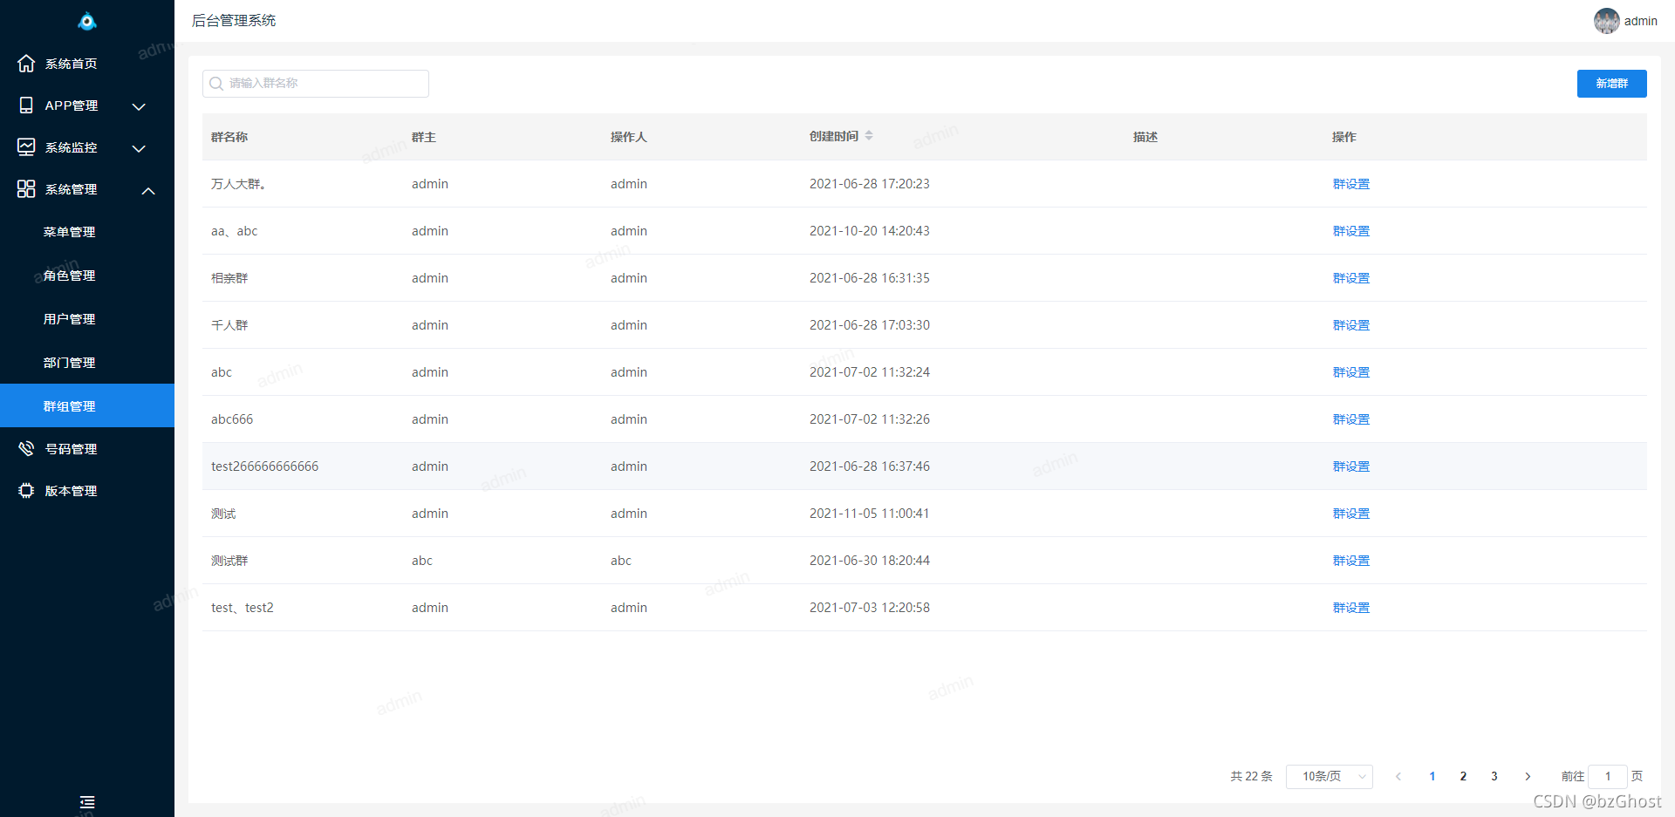Open 群设置 for the 相亲群 row
The width and height of the screenshot is (1675, 817).
(1351, 278)
